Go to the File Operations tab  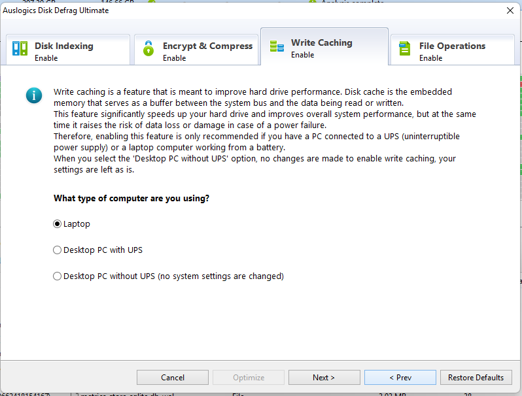(453, 50)
